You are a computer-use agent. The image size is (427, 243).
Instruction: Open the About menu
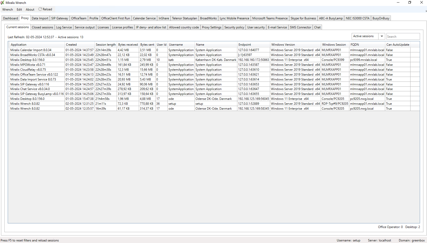coord(30,10)
